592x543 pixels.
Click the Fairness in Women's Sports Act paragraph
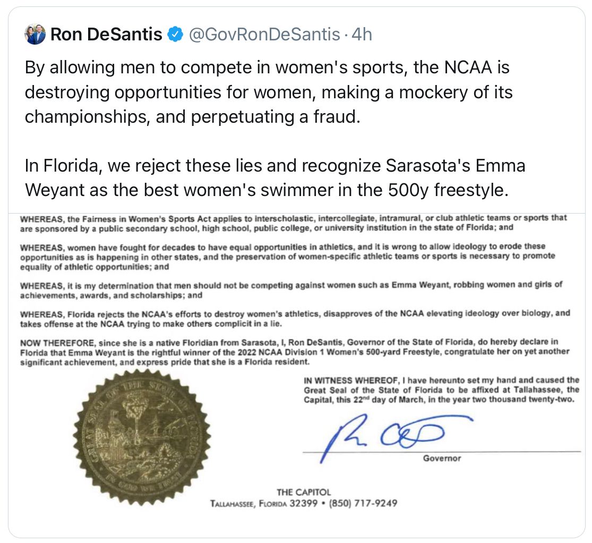[294, 223]
